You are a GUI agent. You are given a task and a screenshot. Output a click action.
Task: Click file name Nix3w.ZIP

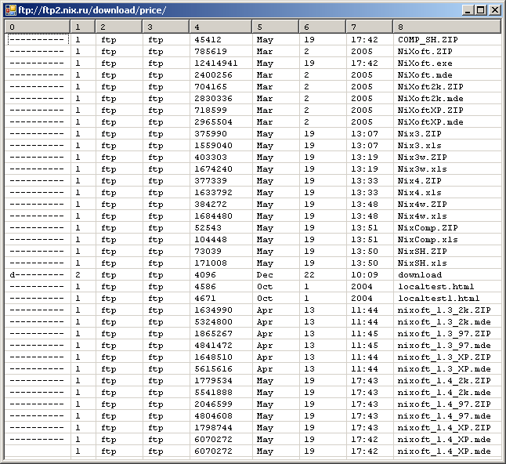tap(422, 158)
